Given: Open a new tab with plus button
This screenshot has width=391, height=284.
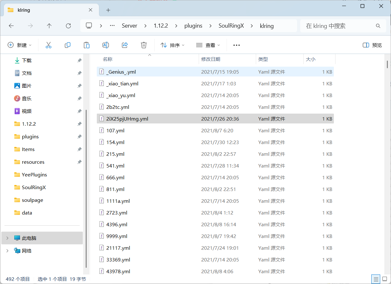Looking at the screenshot, I should pyautogui.click(x=108, y=10).
